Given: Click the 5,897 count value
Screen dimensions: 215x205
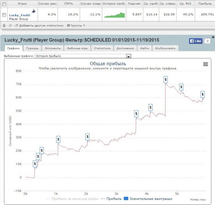Looking at the screenshot, I should 137,14.
